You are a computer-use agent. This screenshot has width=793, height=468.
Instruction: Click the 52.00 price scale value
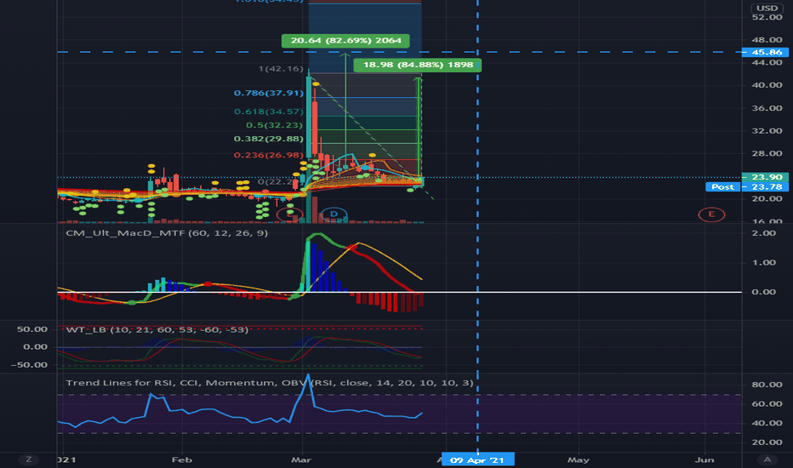tap(767, 17)
